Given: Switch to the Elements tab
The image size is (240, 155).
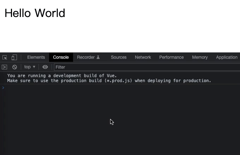Looking at the screenshot, I should (36, 57).
